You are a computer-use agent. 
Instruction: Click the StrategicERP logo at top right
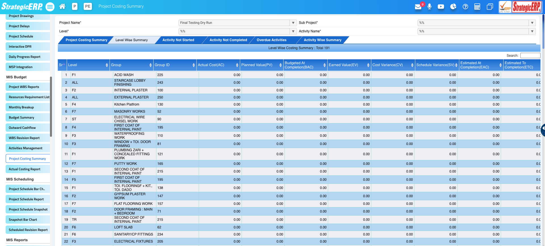pos(527,7)
